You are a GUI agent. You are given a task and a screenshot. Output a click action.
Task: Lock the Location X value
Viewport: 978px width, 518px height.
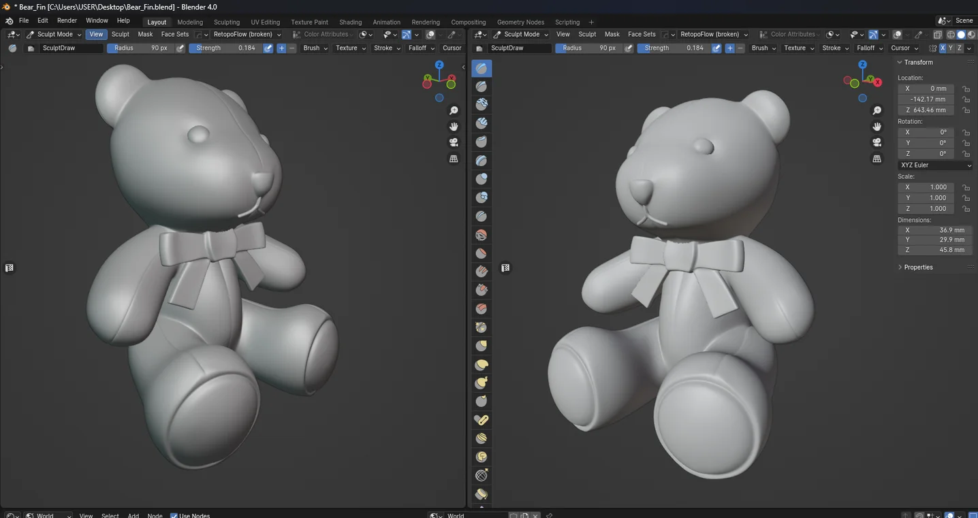[966, 88]
